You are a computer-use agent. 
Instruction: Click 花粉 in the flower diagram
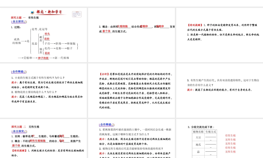pos(58,48)
